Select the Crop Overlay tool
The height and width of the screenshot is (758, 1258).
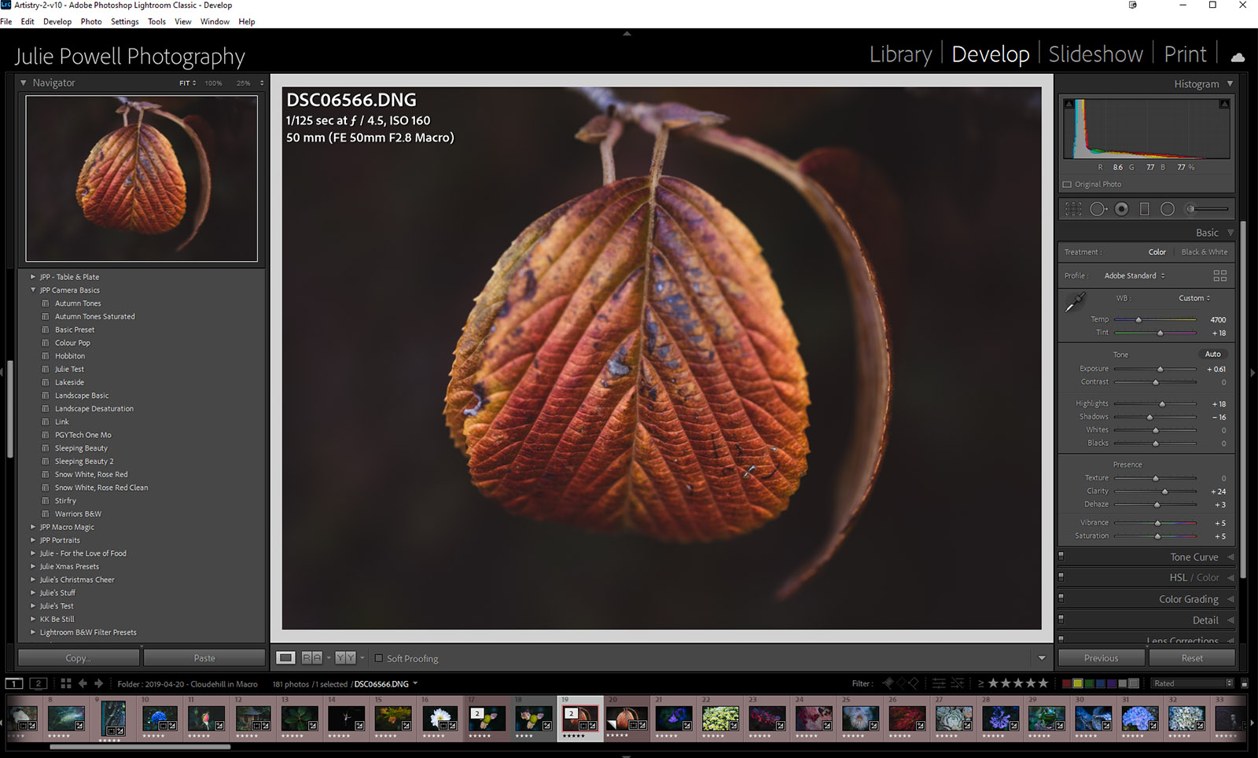[1073, 209]
